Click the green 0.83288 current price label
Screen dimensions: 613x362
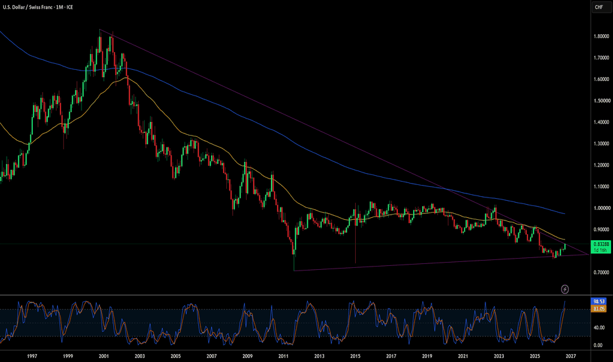click(601, 244)
